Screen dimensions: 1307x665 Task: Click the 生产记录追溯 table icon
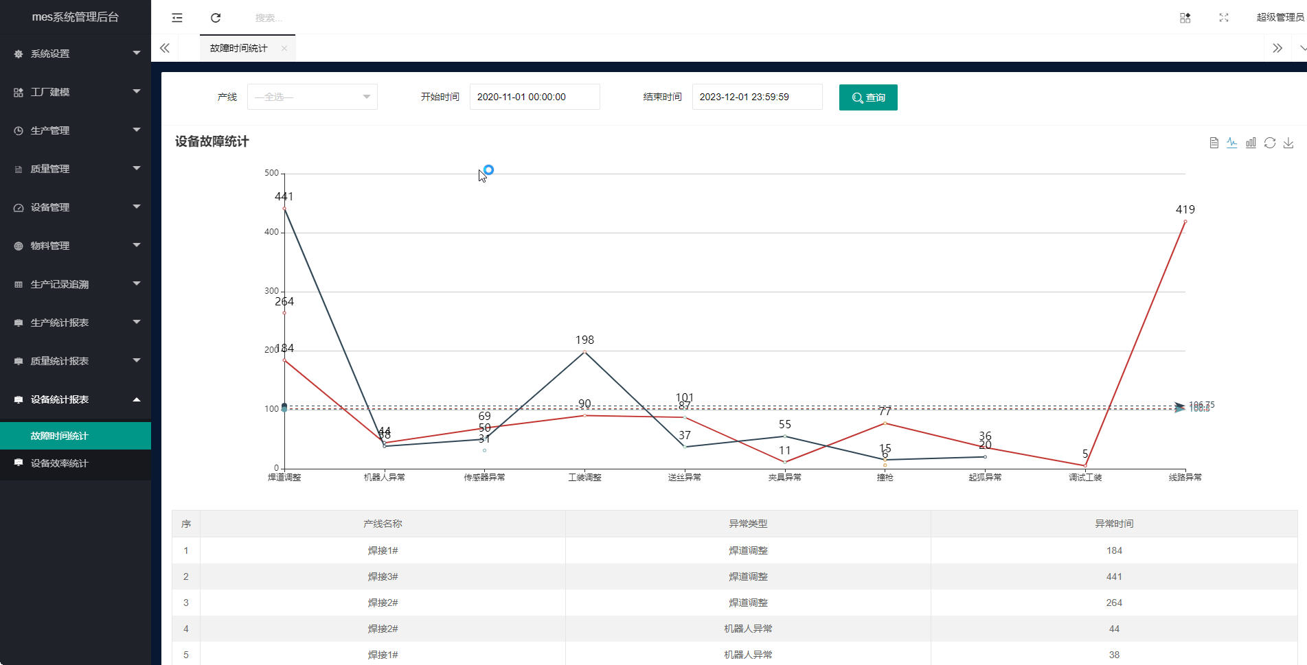click(19, 284)
